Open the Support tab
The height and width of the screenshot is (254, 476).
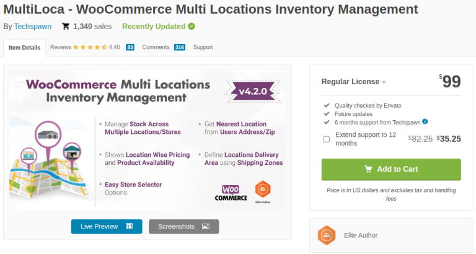(203, 47)
